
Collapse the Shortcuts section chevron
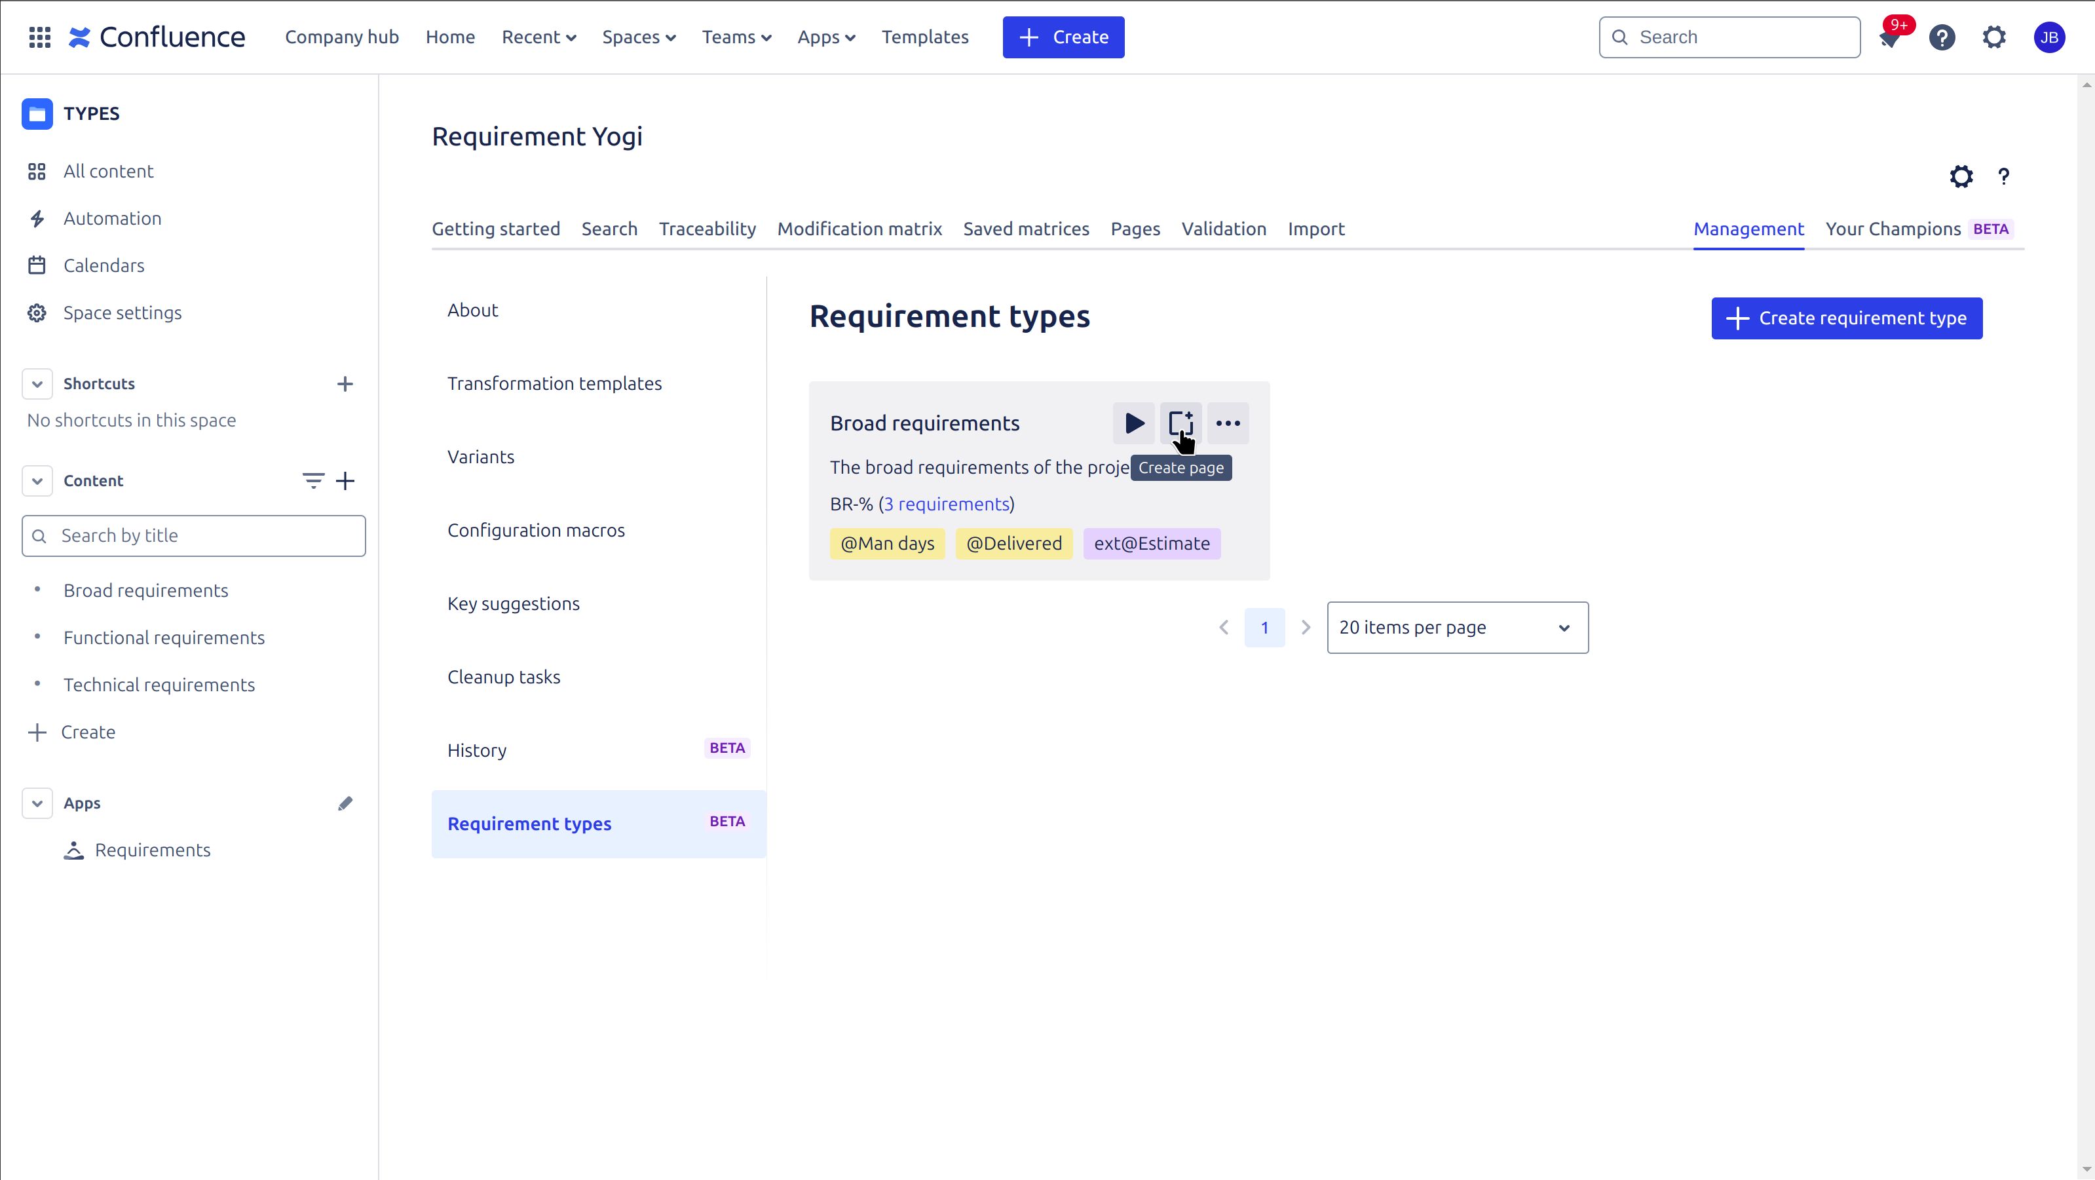click(37, 384)
